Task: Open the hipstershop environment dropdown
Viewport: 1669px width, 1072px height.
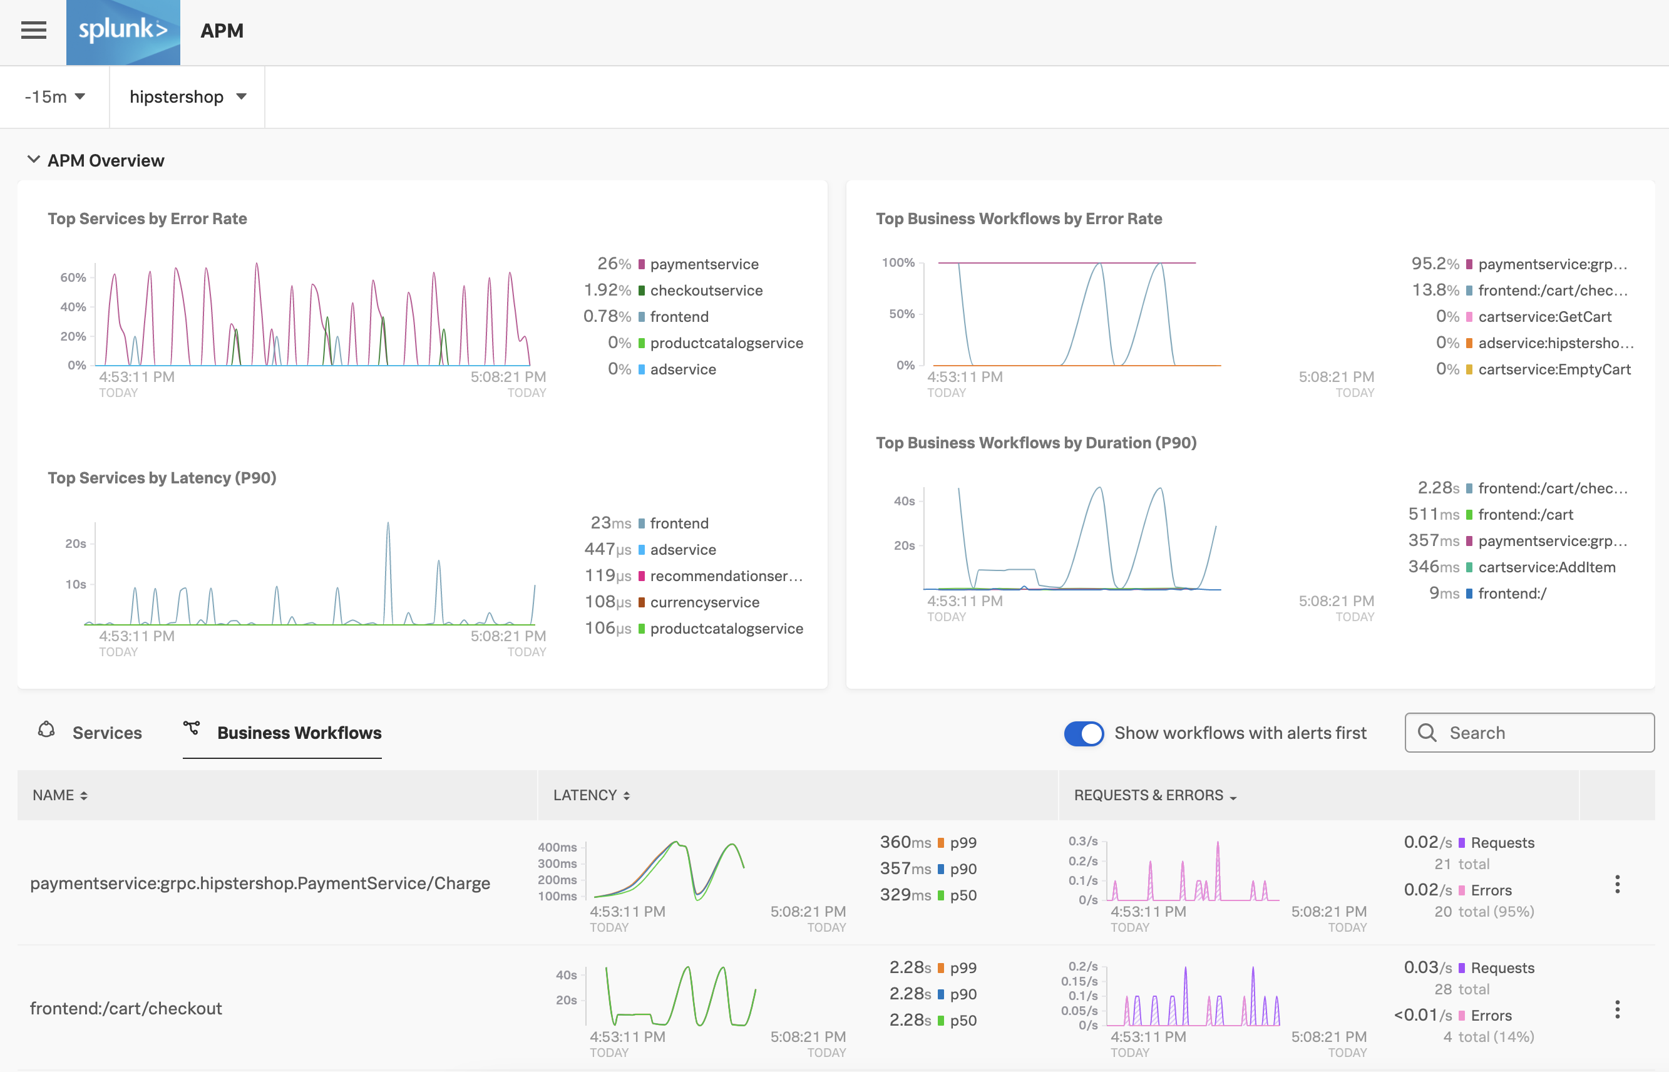Action: point(188,97)
